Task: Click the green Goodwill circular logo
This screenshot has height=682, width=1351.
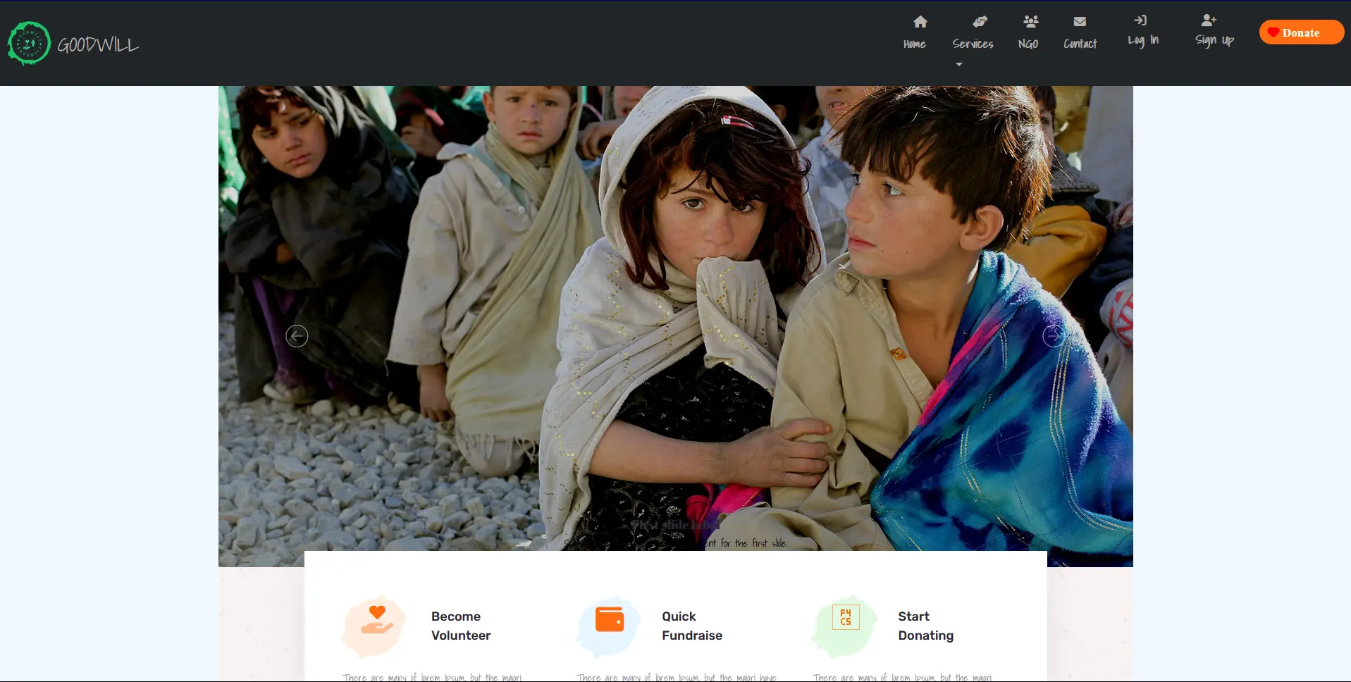Action: coord(29,44)
